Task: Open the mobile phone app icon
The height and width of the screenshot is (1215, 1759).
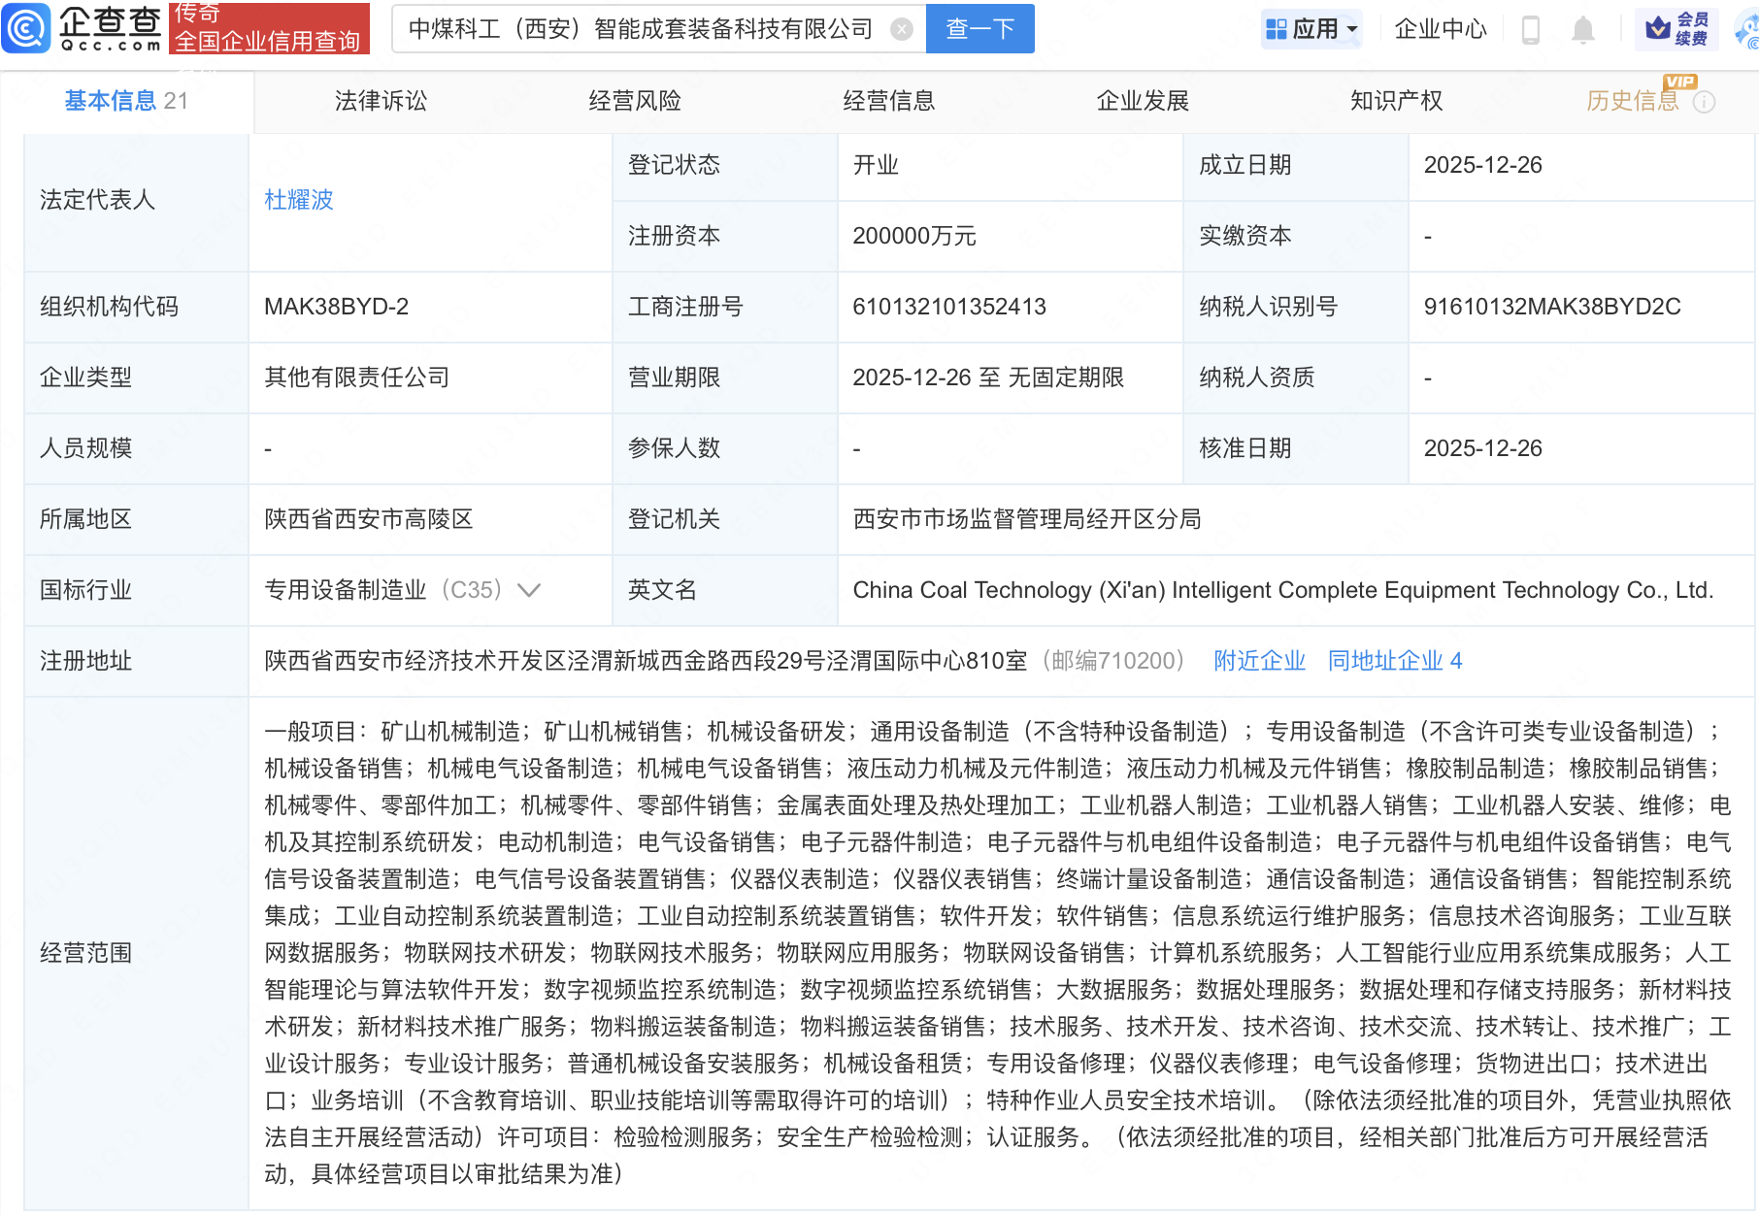Action: pyautogui.click(x=1531, y=30)
